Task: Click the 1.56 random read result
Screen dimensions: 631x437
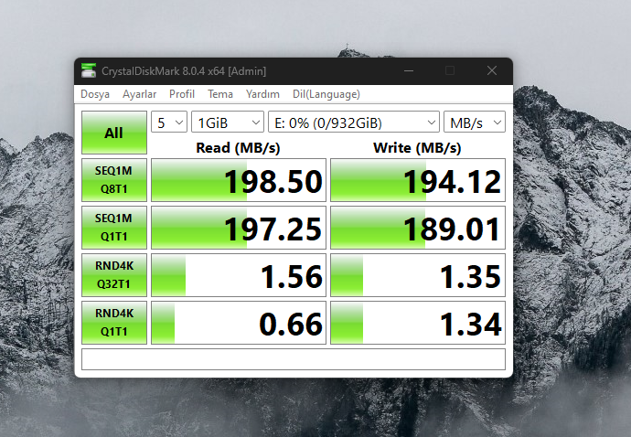Action: point(239,275)
